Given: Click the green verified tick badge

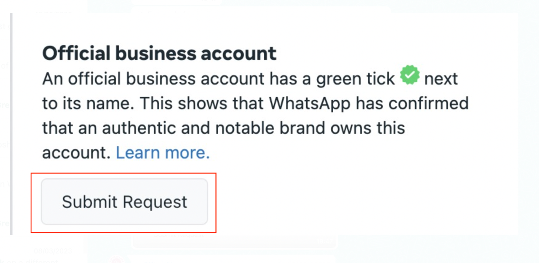Looking at the screenshot, I should [x=410, y=75].
